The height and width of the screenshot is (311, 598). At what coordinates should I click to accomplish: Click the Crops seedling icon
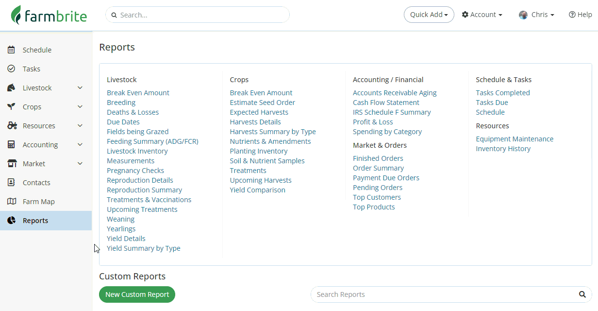tap(12, 106)
